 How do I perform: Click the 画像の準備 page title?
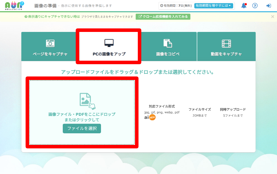tap(45, 6)
